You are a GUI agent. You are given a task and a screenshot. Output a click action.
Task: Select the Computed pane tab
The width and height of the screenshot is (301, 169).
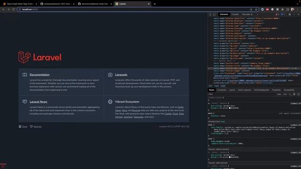coord(222,90)
